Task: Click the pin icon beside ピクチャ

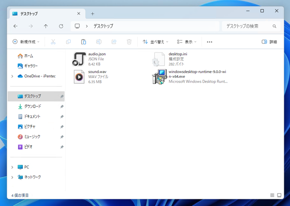Action: pos(62,127)
